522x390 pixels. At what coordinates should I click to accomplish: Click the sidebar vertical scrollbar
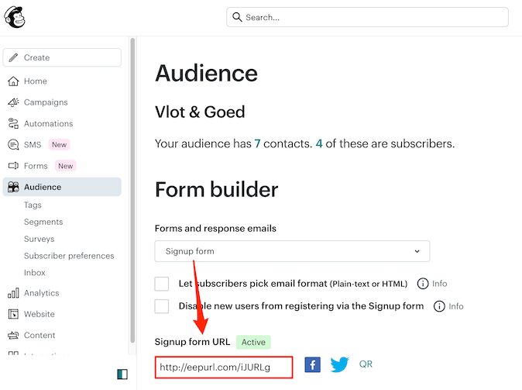click(132, 155)
